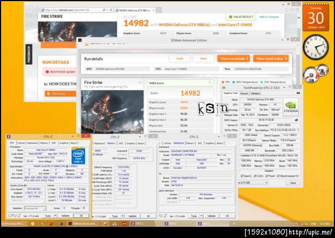Click the Intel Core i7 badge in CPU-Z

pyautogui.click(x=78, y=156)
